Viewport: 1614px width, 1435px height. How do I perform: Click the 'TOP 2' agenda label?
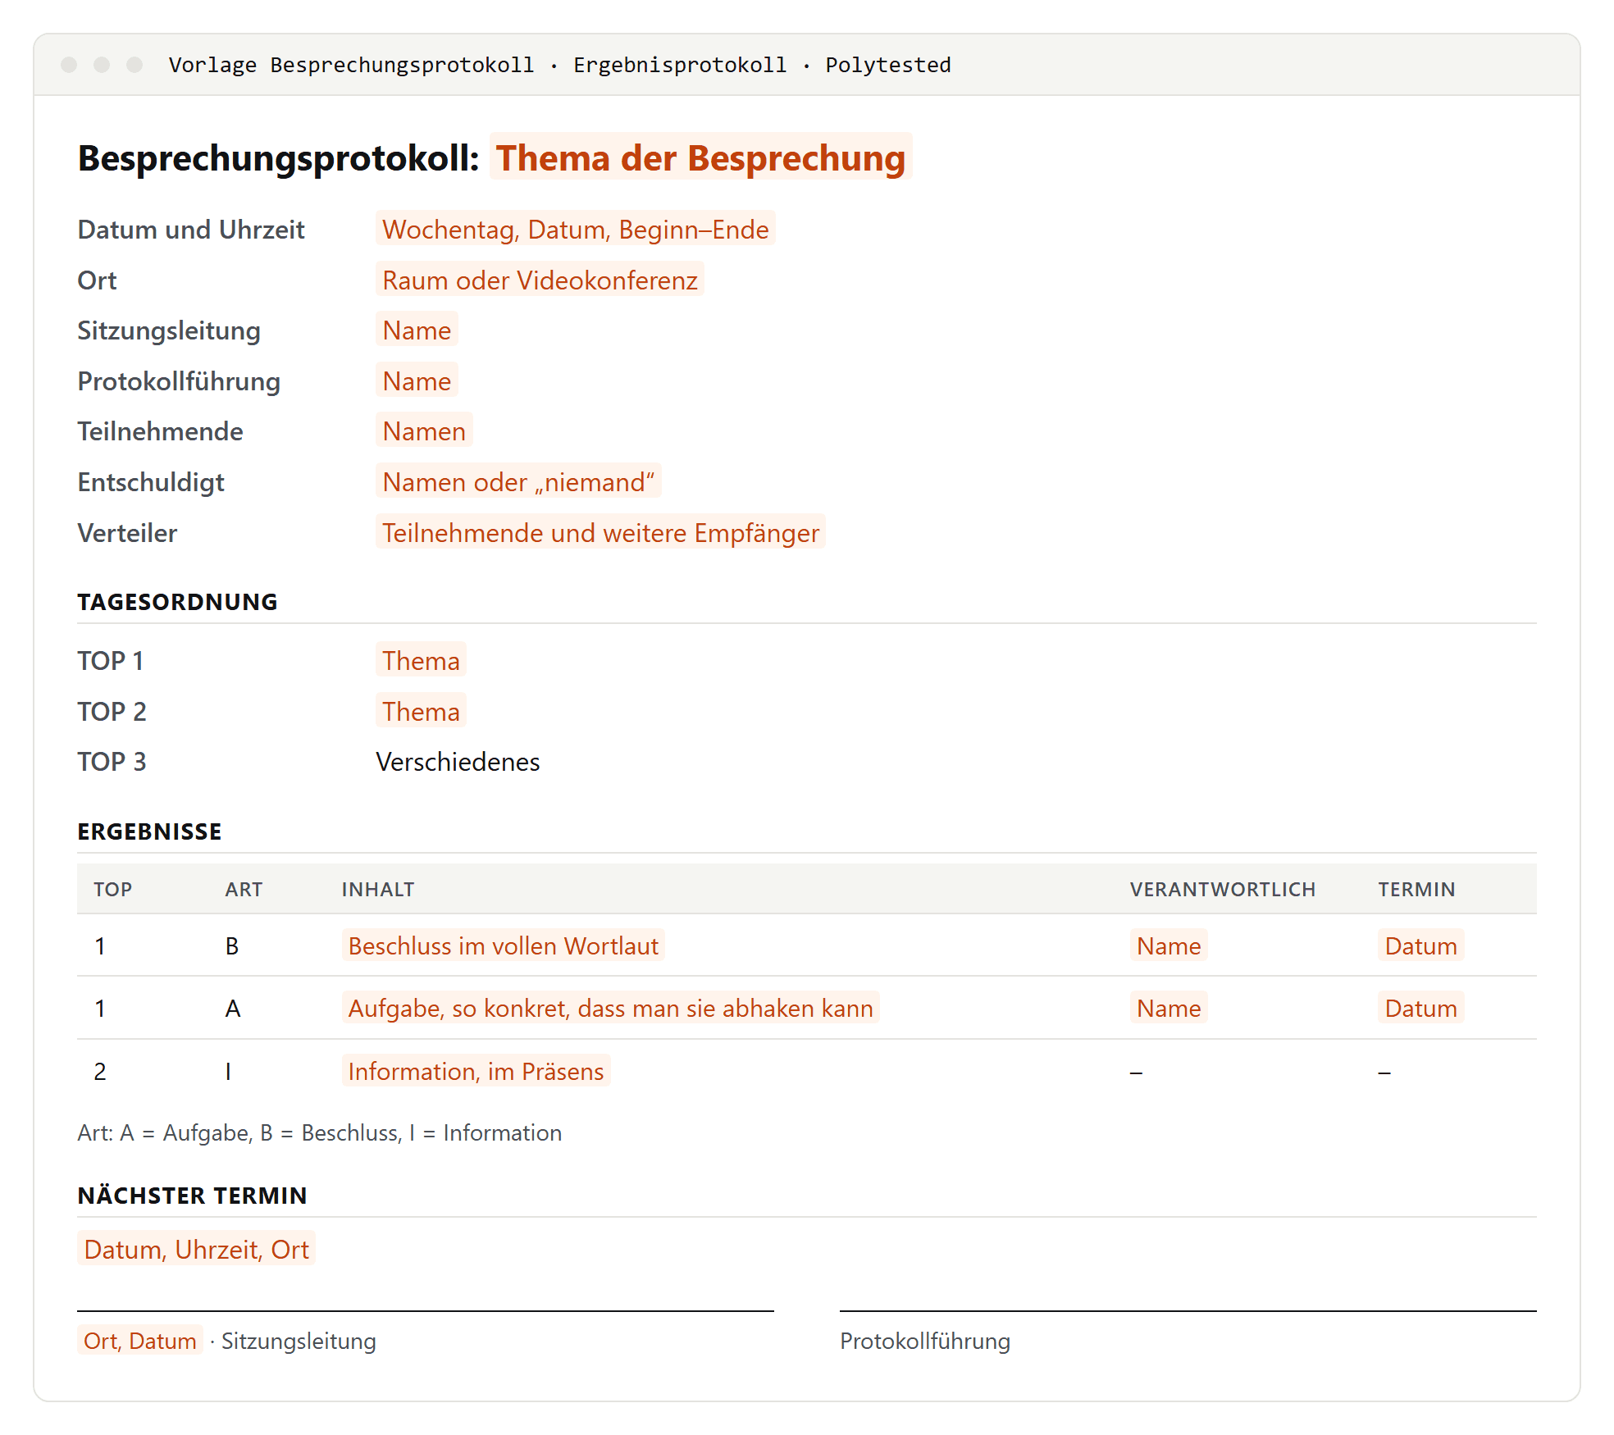pos(112,712)
